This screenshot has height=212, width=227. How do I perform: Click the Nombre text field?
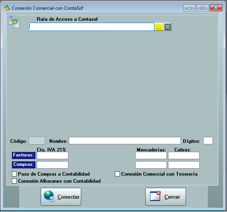(125, 141)
